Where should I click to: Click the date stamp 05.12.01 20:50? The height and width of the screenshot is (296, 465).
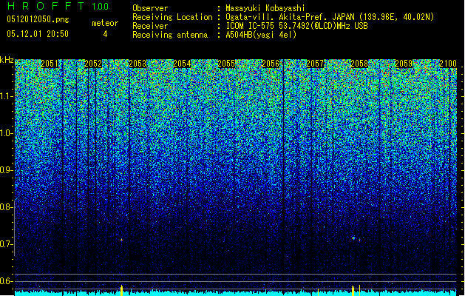click(38, 34)
